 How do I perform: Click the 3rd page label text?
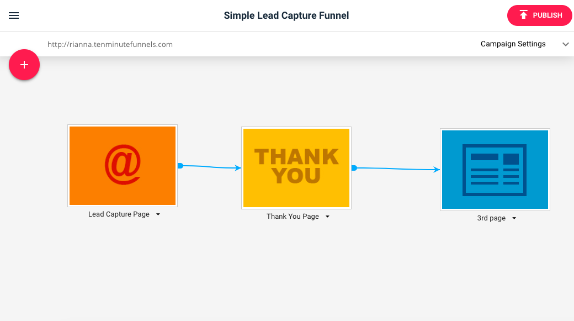[491, 218]
